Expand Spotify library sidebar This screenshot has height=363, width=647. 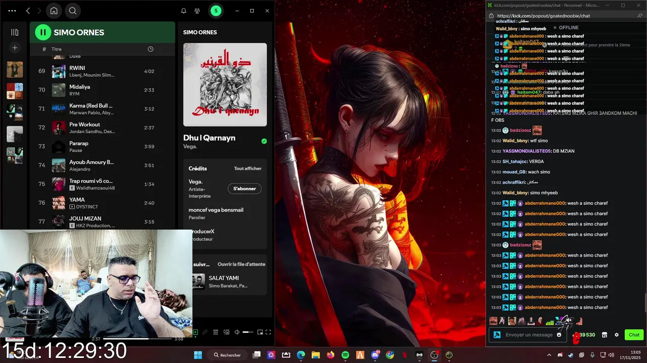(x=15, y=32)
